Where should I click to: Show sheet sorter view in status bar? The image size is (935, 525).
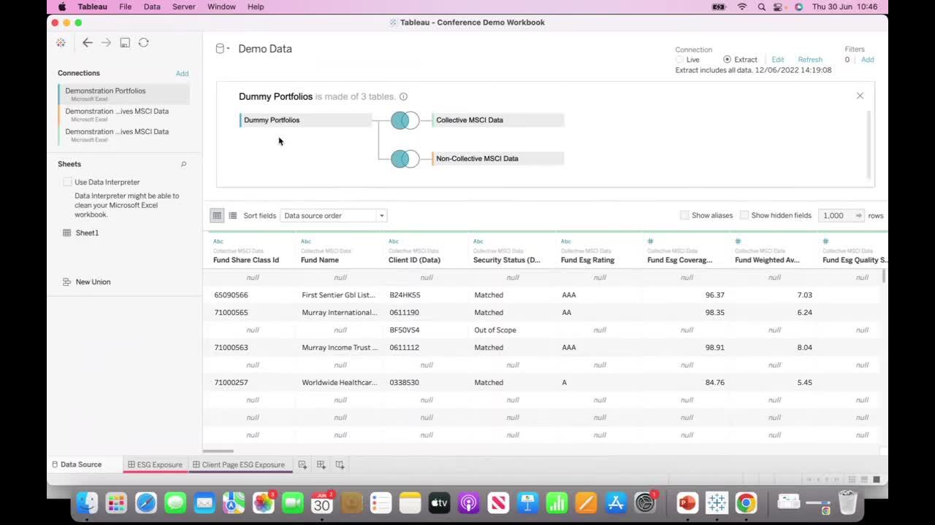pos(852,479)
